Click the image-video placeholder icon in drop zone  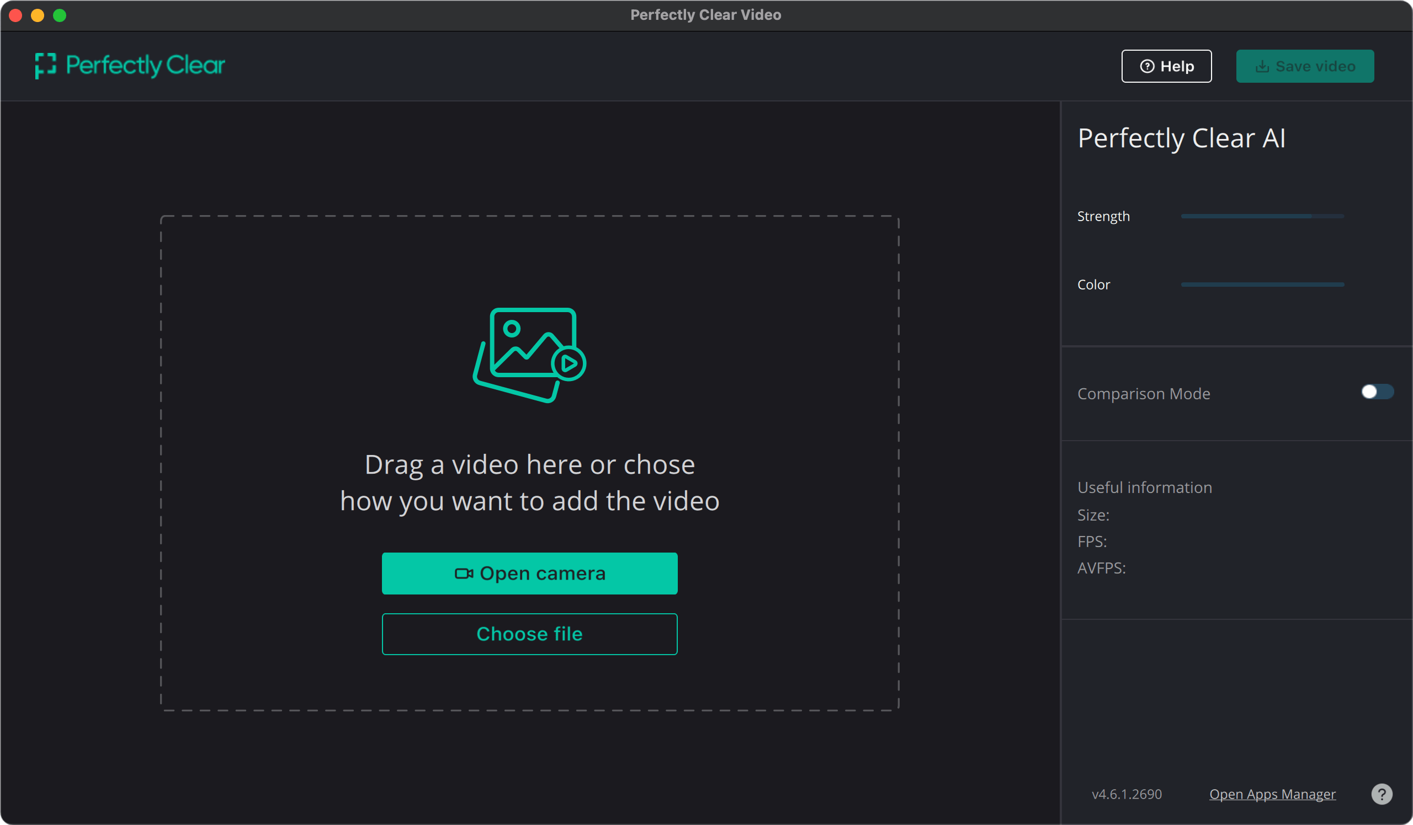click(x=529, y=355)
